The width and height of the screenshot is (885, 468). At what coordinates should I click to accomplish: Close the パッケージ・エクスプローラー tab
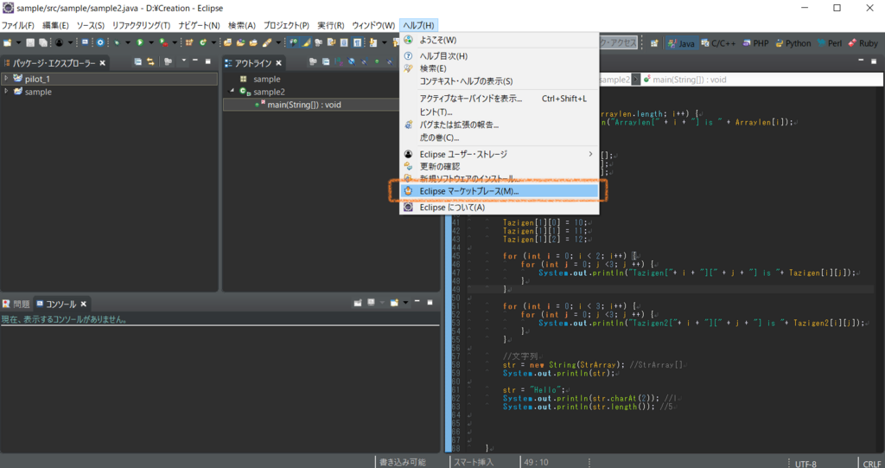[102, 63]
